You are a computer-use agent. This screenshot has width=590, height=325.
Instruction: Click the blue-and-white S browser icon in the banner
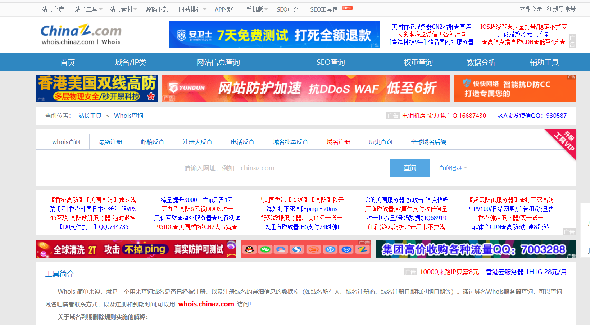click(298, 249)
